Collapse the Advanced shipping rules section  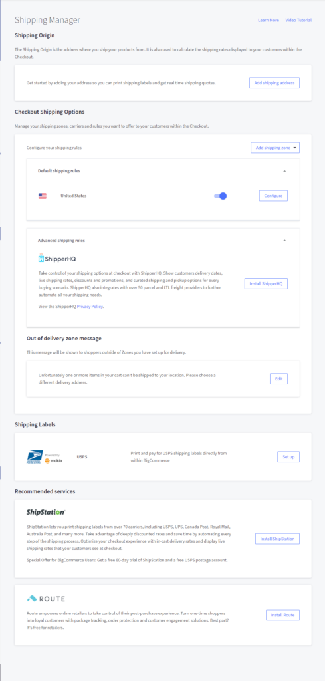[x=284, y=241]
